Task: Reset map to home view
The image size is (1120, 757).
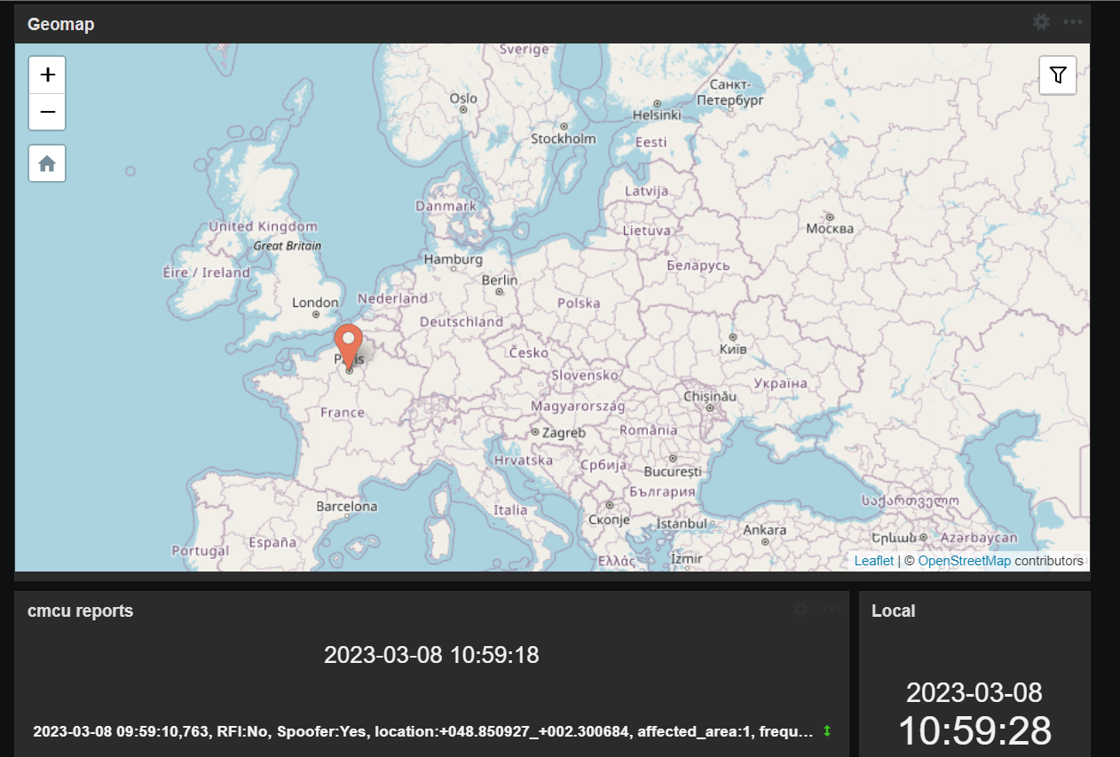Action: 47,163
